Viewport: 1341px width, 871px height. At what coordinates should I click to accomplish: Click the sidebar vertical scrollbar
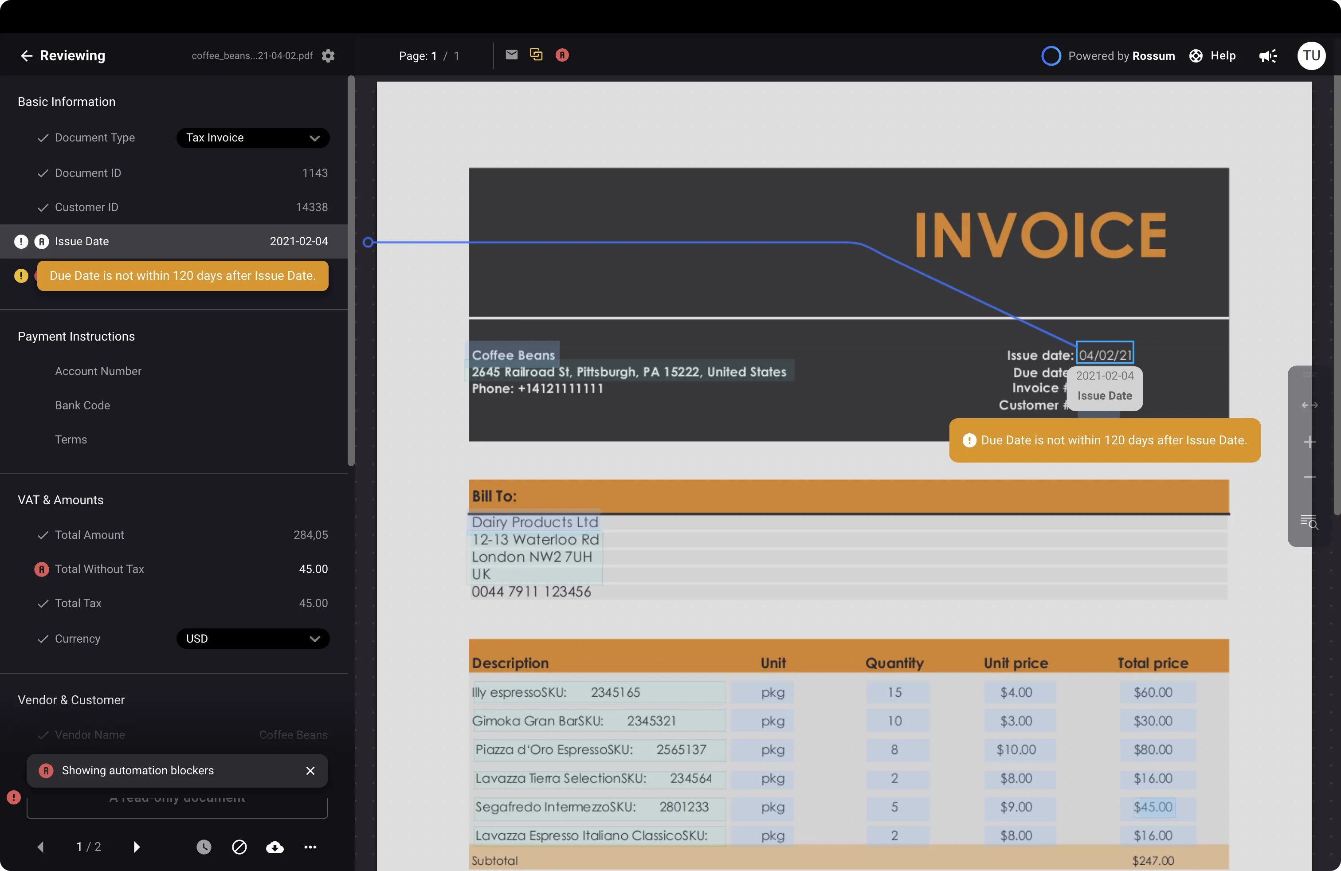(x=351, y=271)
